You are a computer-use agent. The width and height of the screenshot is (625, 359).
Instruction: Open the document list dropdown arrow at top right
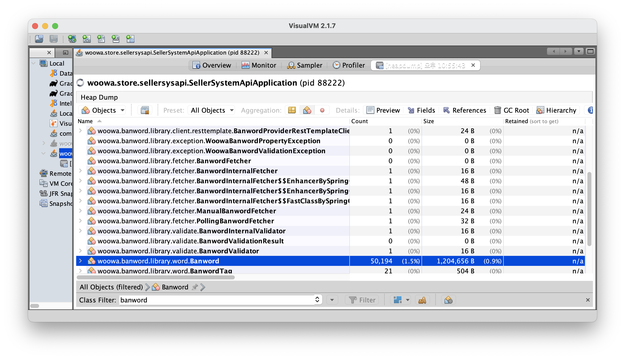(579, 51)
